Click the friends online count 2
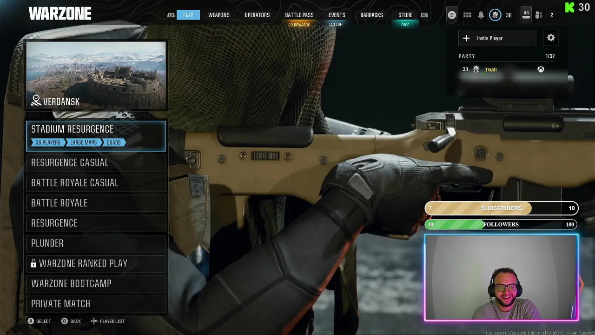The width and height of the screenshot is (595, 335). click(x=552, y=15)
